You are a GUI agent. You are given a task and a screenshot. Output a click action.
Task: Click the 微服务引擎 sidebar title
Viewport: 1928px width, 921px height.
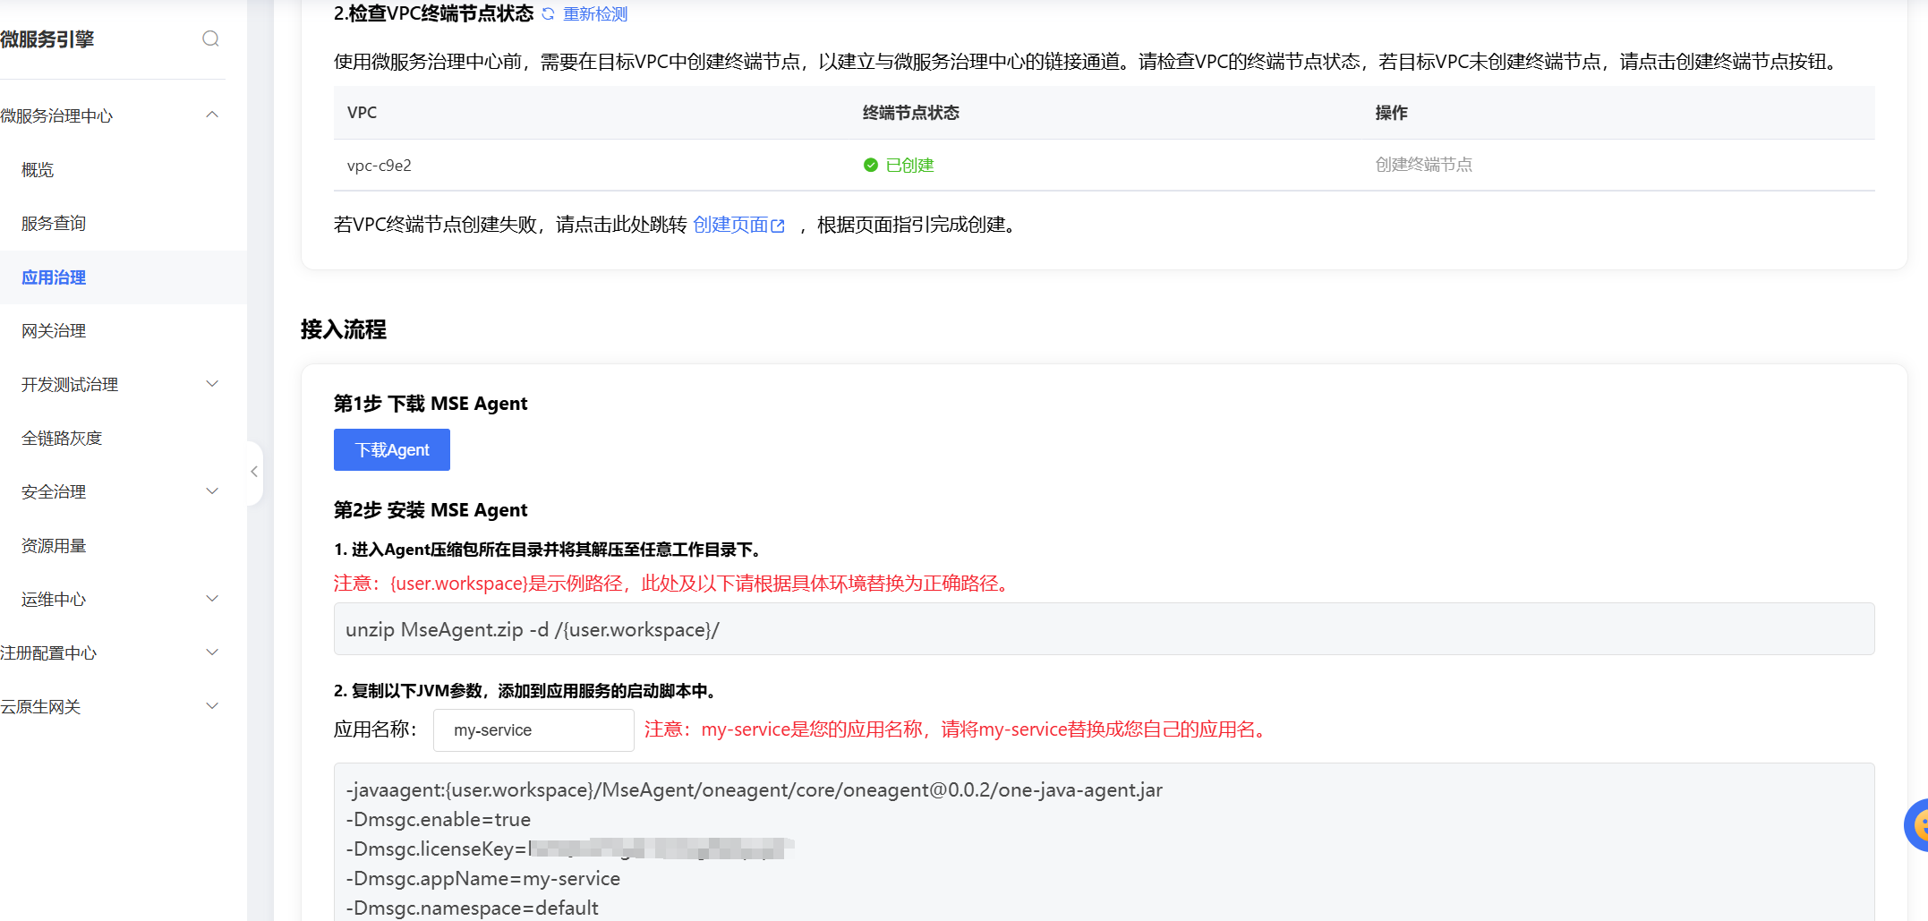click(47, 39)
